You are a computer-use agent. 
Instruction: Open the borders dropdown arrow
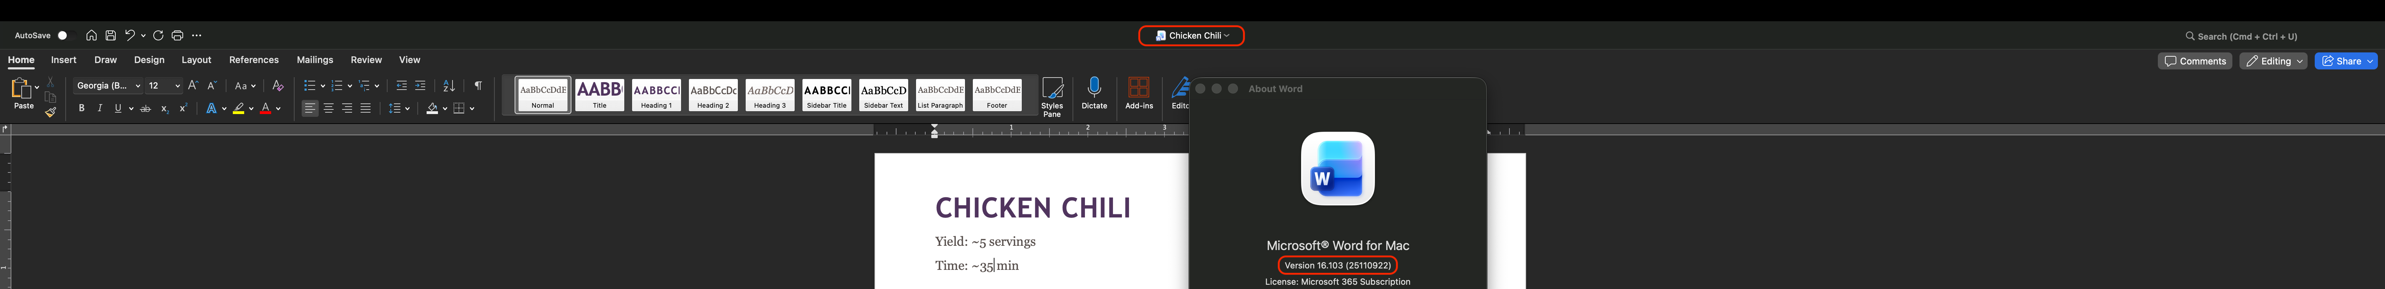[x=472, y=109]
